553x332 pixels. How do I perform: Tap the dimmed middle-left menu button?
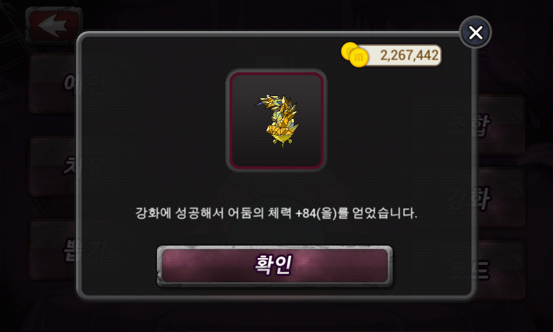[53, 166]
